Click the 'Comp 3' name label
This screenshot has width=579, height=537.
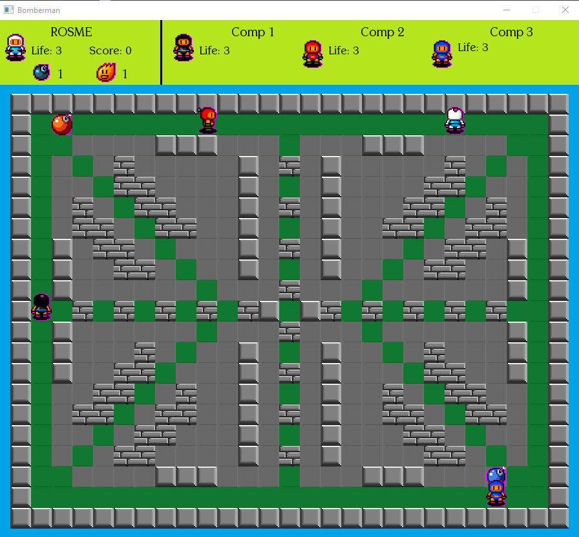click(511, 32)
